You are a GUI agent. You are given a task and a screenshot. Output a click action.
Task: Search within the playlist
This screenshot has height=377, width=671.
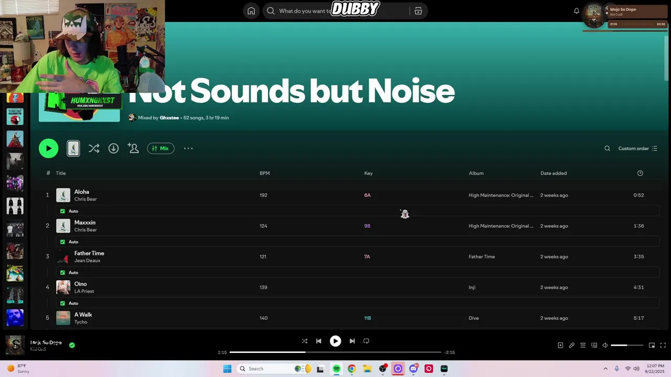pyautogui.click(x=607, y=148)
